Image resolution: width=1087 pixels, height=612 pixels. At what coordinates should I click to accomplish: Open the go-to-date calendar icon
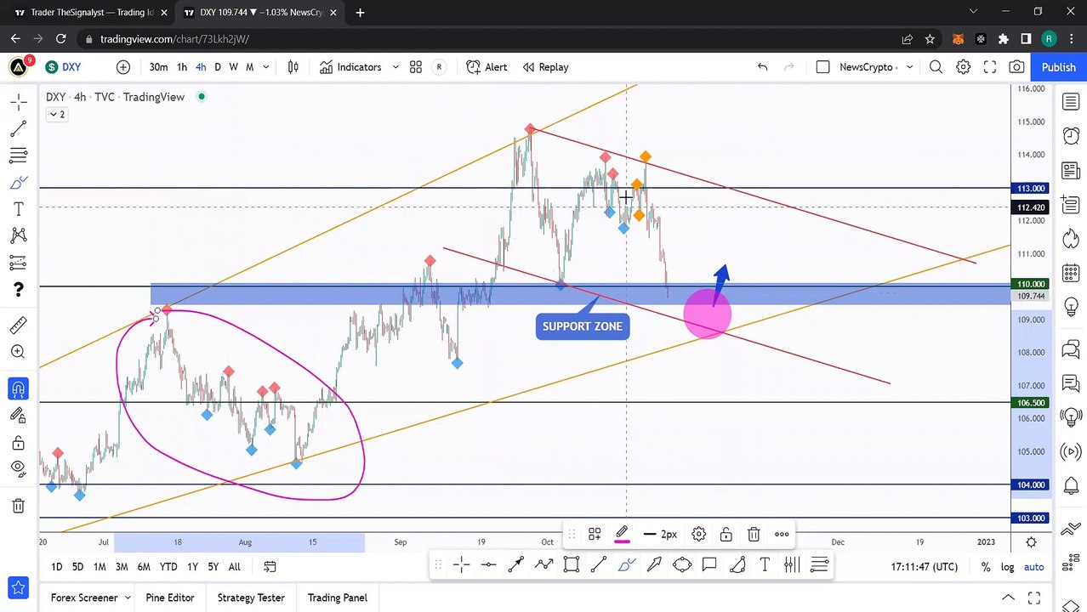(x=270, y=567)
